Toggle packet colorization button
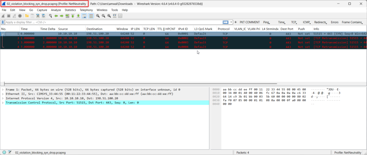 (91, 16)
